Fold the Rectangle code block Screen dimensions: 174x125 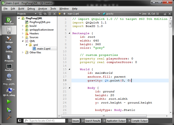point(70,33)
